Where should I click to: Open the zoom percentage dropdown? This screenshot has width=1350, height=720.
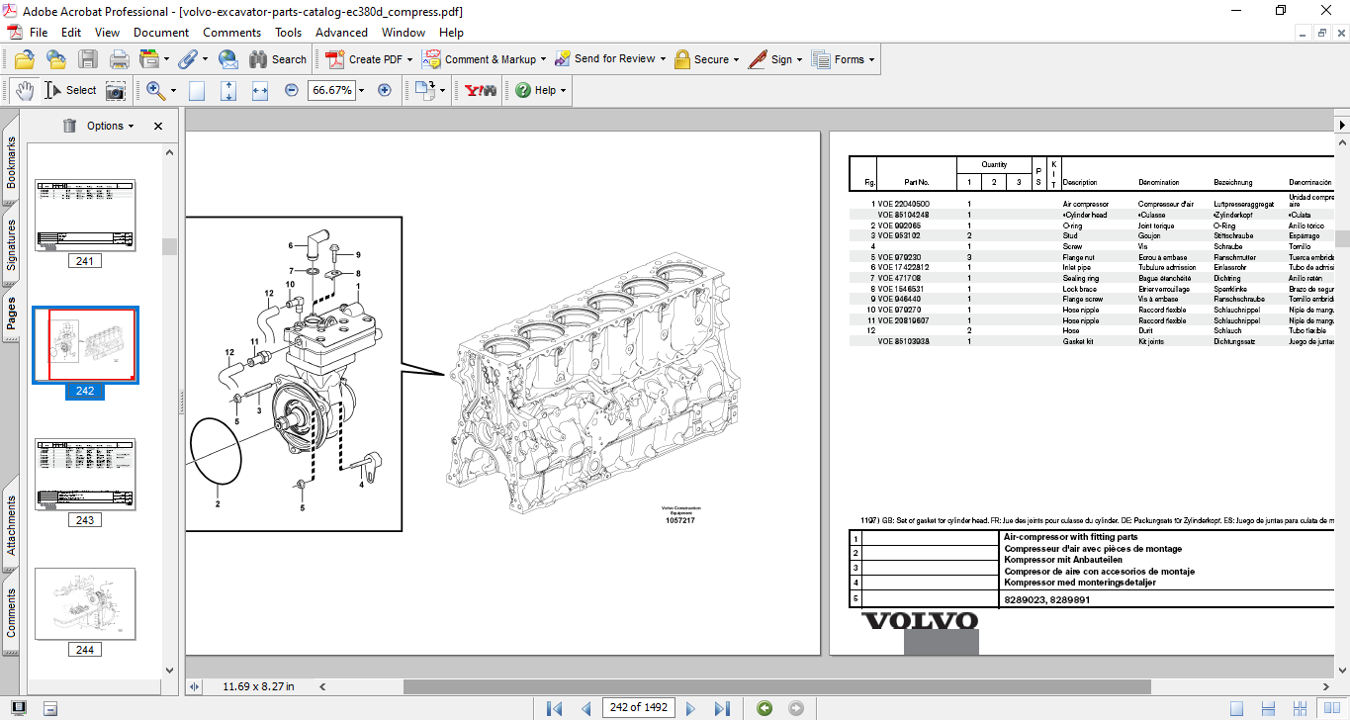(x=362, y=90)
